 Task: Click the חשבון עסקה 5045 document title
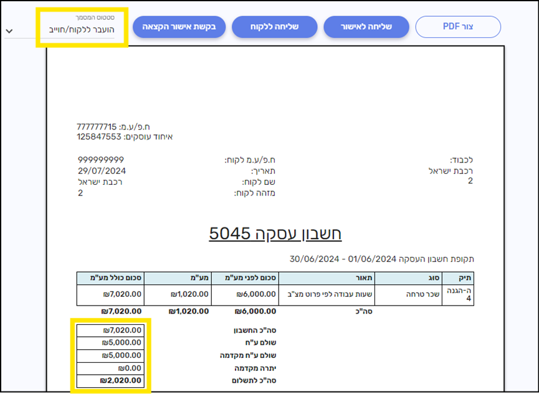pyautogui.click(x=275, y=233)
